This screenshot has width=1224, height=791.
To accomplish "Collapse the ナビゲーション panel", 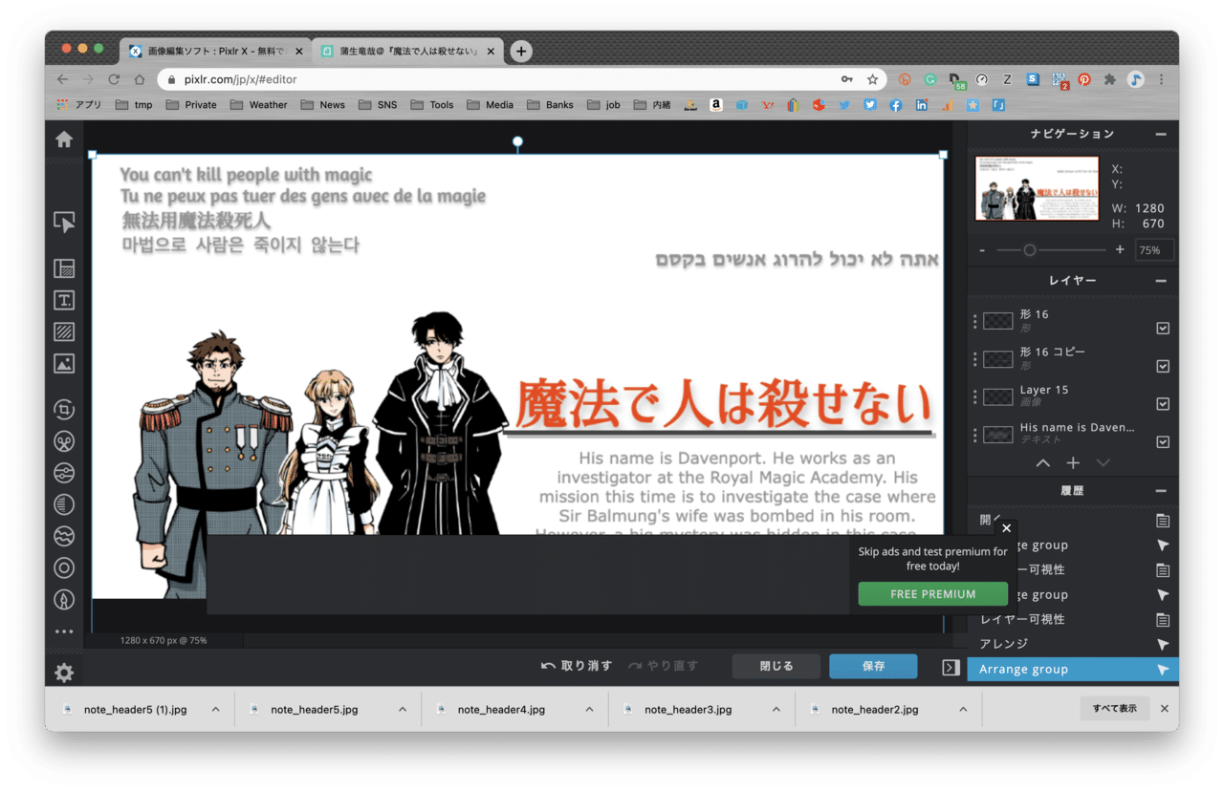I will click(1161, 135).
